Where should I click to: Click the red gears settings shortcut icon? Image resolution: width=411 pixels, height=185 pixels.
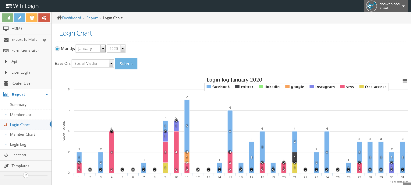tap(44, 18)
